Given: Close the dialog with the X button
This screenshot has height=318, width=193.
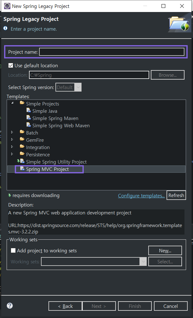Looking at the screenshot, I should (182, 6).
